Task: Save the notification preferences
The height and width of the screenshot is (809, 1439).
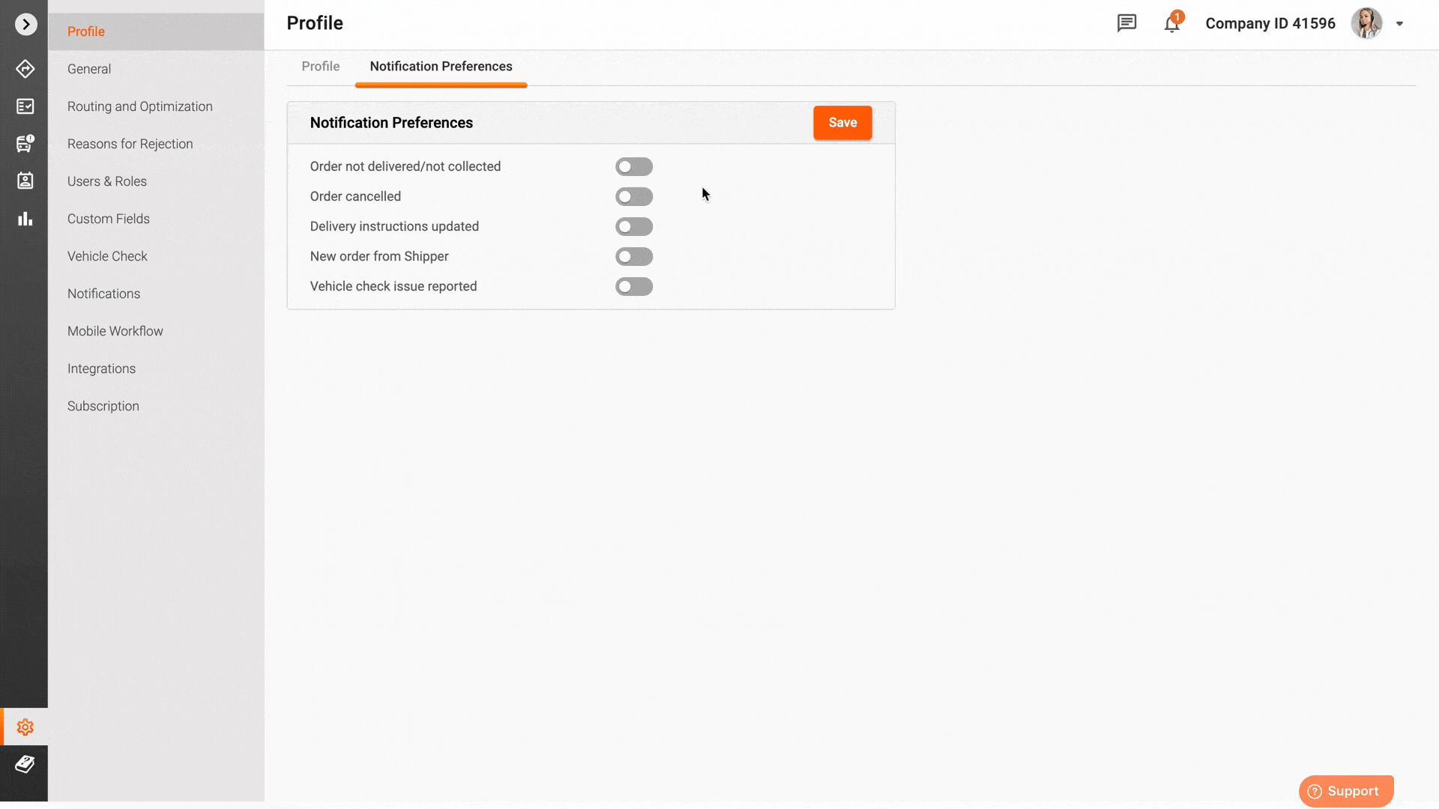Action: click(842, 123)
